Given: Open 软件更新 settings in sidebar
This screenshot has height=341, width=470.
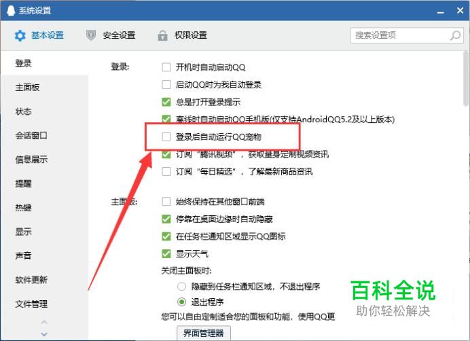Looking at the screenshot, I should (44, 280).
